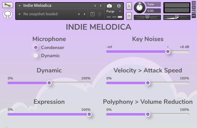Viewport: 197px width, 128px height.
Task: Load previous snapshot with left arrow
Action: 79,14
